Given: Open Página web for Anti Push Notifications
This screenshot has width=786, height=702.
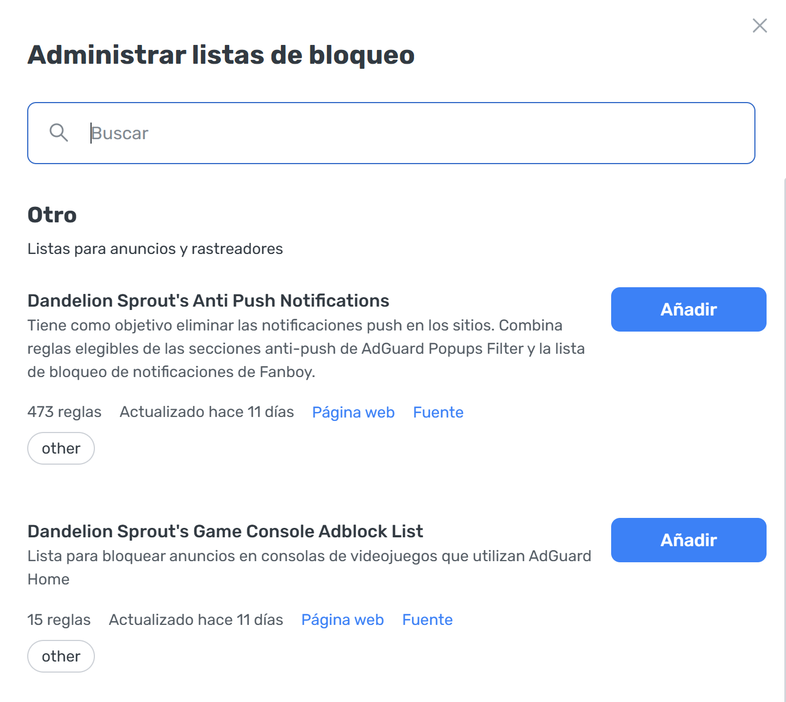Looking at the screenshot, I should click(353, 412).
